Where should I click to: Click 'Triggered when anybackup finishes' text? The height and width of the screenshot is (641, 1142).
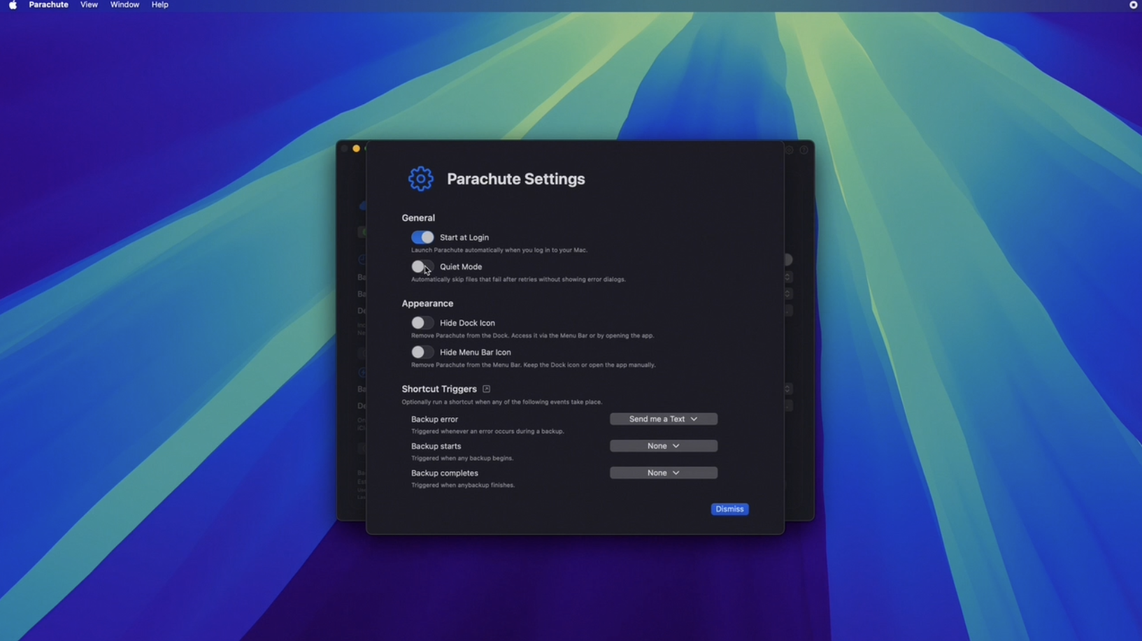pos(463,485)
